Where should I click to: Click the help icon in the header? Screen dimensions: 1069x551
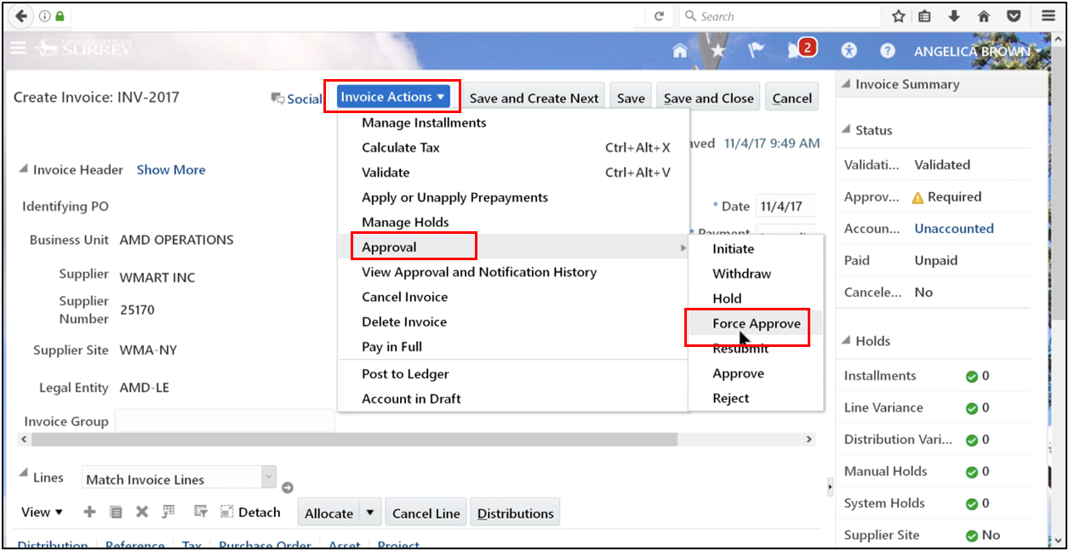pos(887,50)
